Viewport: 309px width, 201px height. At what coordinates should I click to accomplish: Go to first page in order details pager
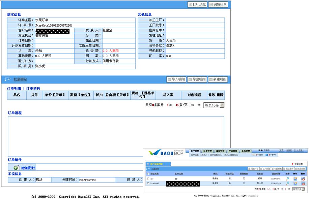coord(192,105)
